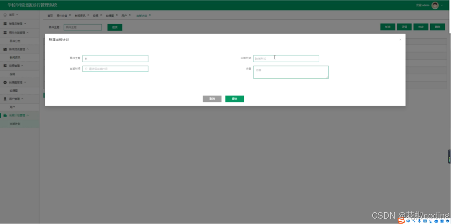Click the 修改 edit button
451x224 pixels.
click(421, 27)
